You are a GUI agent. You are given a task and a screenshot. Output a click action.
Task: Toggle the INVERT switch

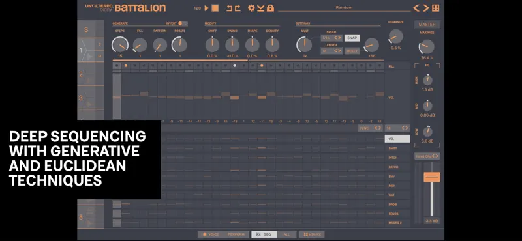183,23
